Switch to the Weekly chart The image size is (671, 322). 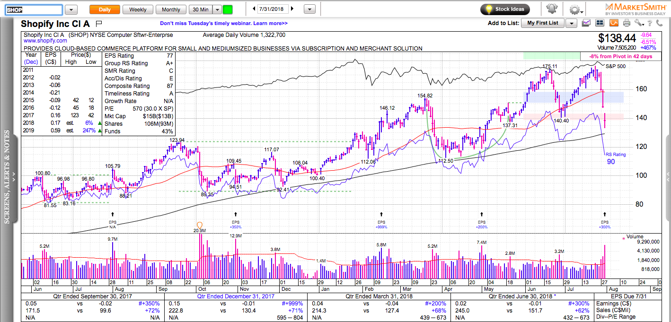(138, 9)
